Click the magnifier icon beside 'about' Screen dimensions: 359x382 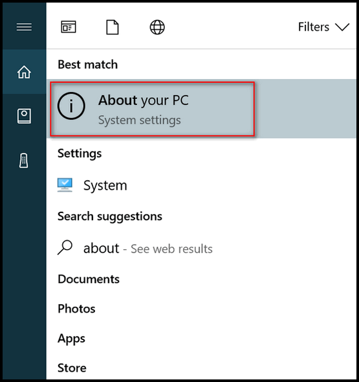65,247
